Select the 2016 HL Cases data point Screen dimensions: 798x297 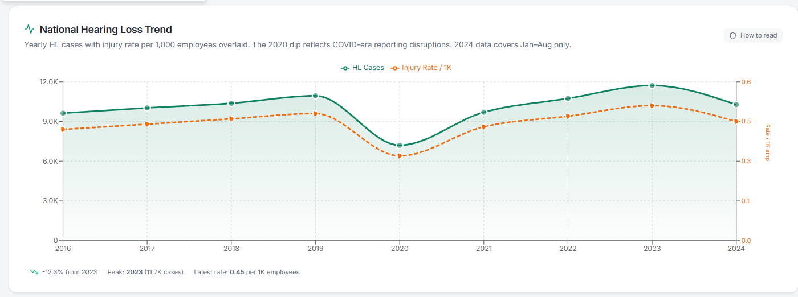click(63, 113)
